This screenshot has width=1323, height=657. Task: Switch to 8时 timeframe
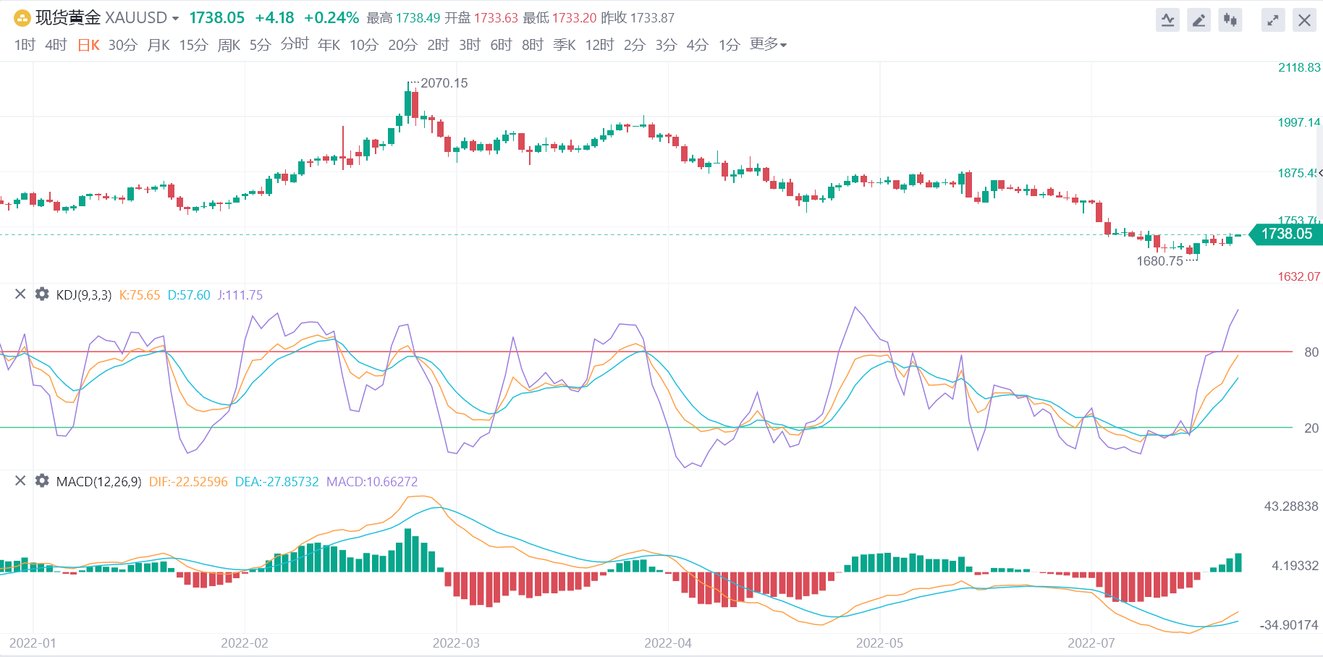[x=533, y=45]
